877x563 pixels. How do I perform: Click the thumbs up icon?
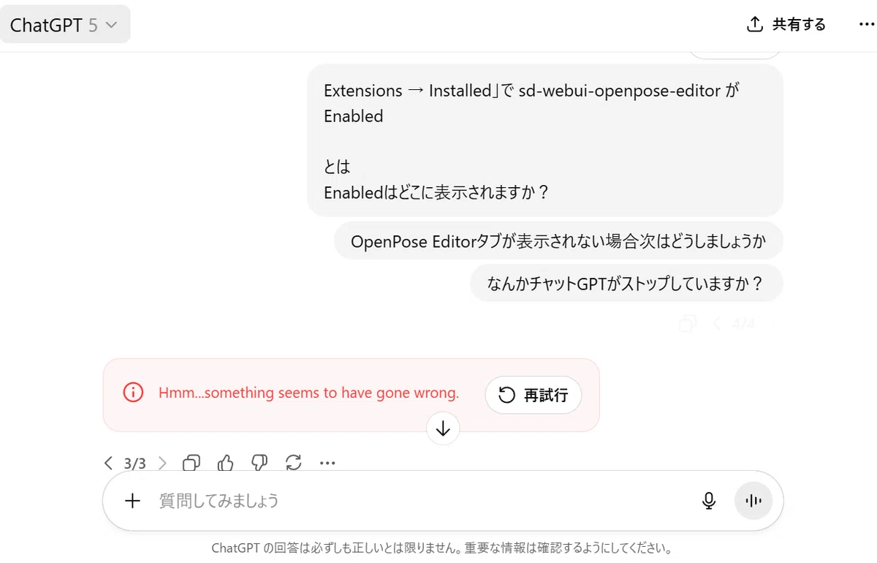click(x=226, y=463)
